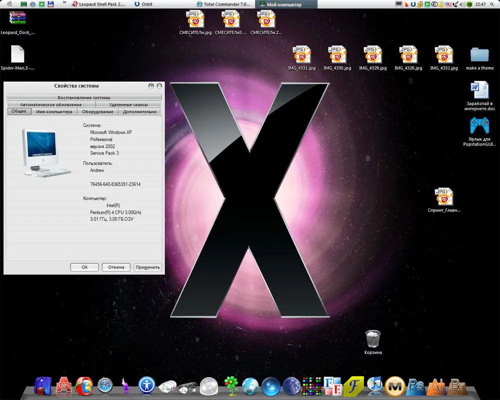
Task: Open the iTunes music note dock icon
Action: point(374,385)
